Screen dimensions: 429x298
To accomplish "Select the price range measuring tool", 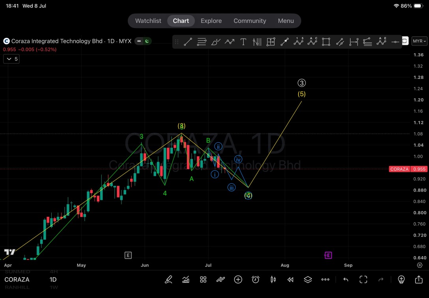I will [x=354, y=42].
